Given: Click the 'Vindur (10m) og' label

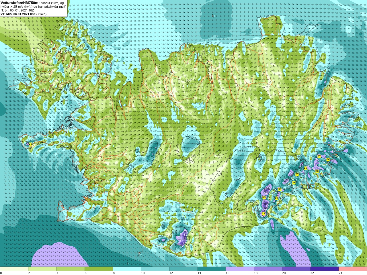Looking at the screenshot, I should pos(53,3).
